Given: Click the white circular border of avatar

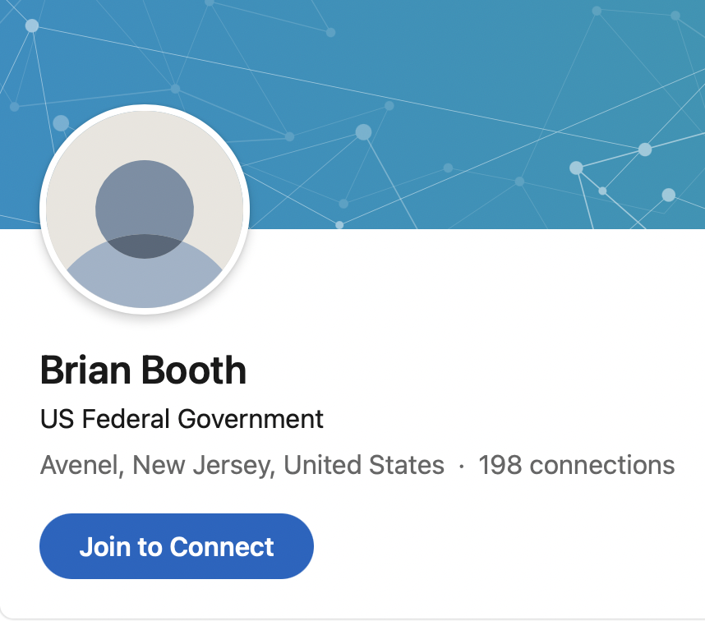Looking at the screenshot, I should [x=145, y=108].
